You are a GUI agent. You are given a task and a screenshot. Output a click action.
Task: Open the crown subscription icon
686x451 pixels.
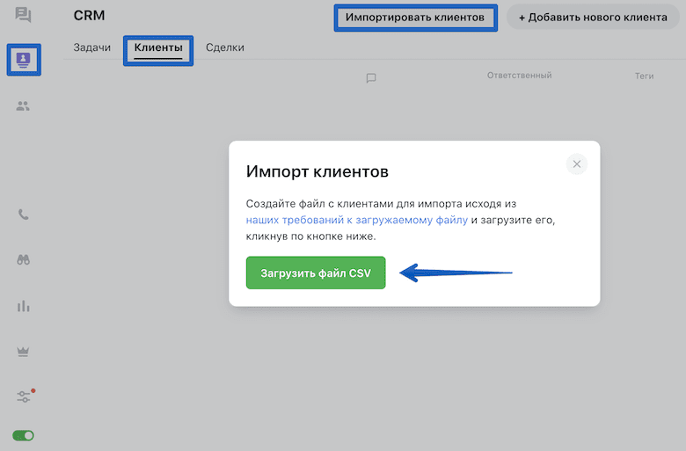[x=23, y=352]
